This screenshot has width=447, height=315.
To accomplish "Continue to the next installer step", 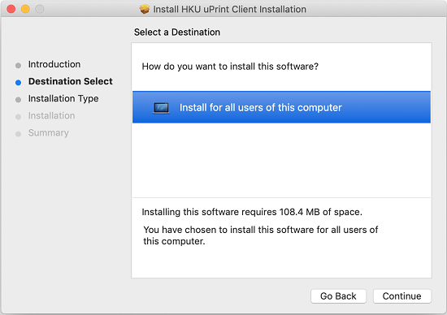I will [x=402, y=296].
